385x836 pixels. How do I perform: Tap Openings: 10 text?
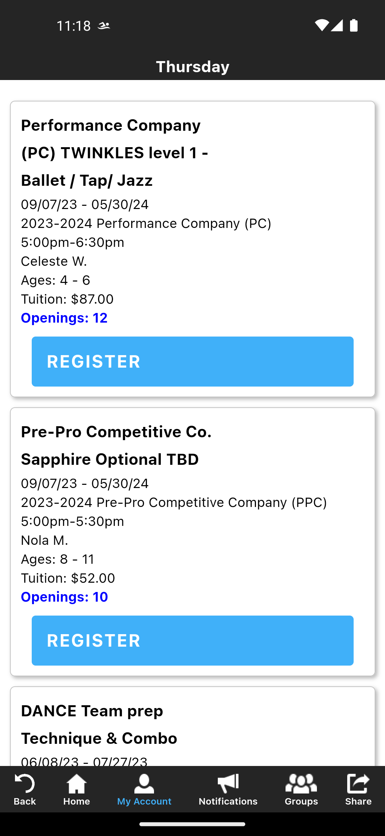[x=65, y=597]
